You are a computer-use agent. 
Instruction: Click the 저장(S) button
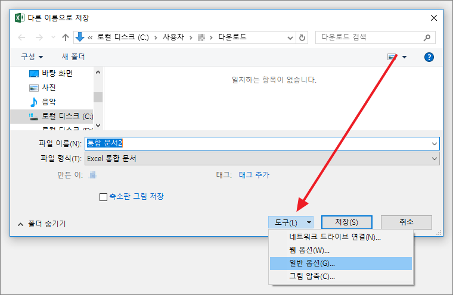click(x=347, y=222)
